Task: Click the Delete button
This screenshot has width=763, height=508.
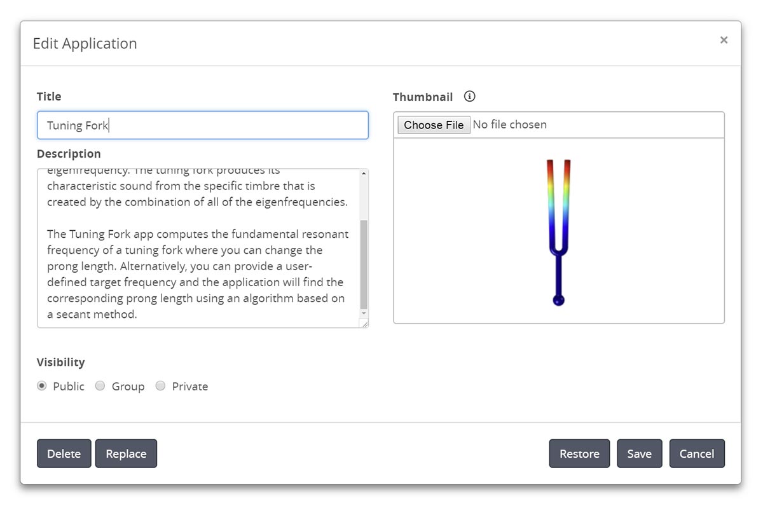Action: pos(64,453)
